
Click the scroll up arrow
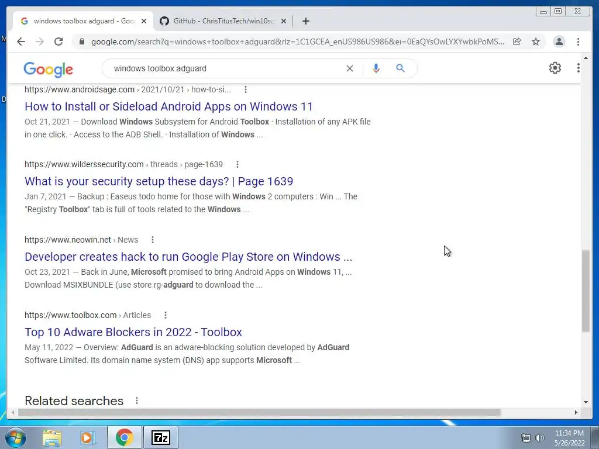586,58
